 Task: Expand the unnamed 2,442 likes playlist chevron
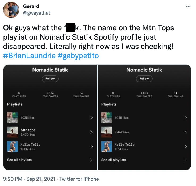(186, 132)
